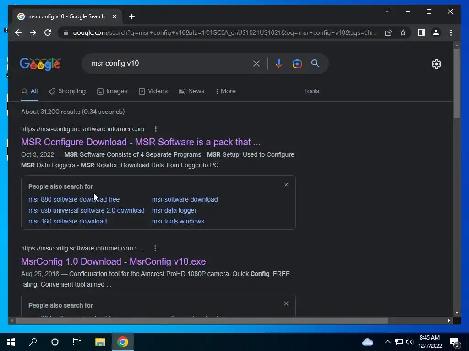
Task: Open volume control tray icon
Action: coord(409,342)
